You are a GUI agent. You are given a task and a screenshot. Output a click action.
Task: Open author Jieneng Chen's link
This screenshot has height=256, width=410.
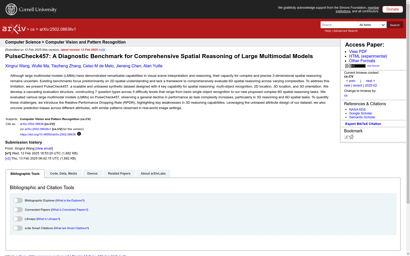pyautogui.click(x=129, y=66)
